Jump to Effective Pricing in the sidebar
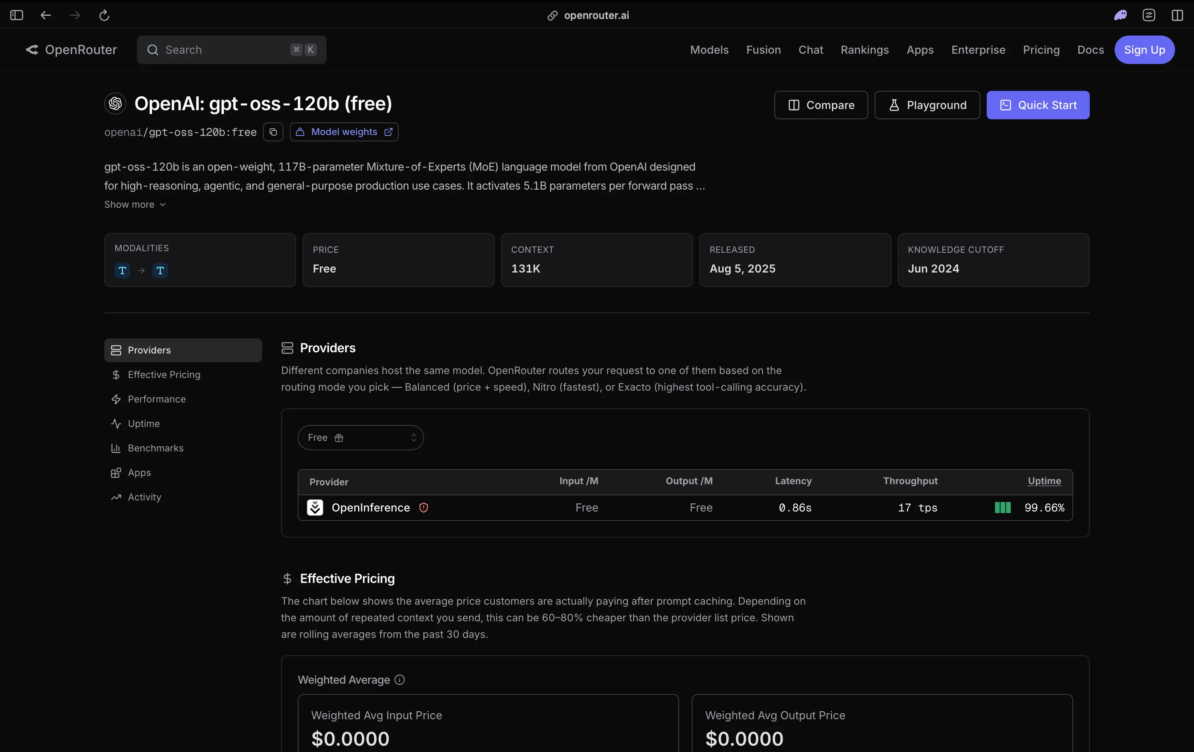Image resolution: width=1194 pixels, height=752 pixels. (183, 374)
